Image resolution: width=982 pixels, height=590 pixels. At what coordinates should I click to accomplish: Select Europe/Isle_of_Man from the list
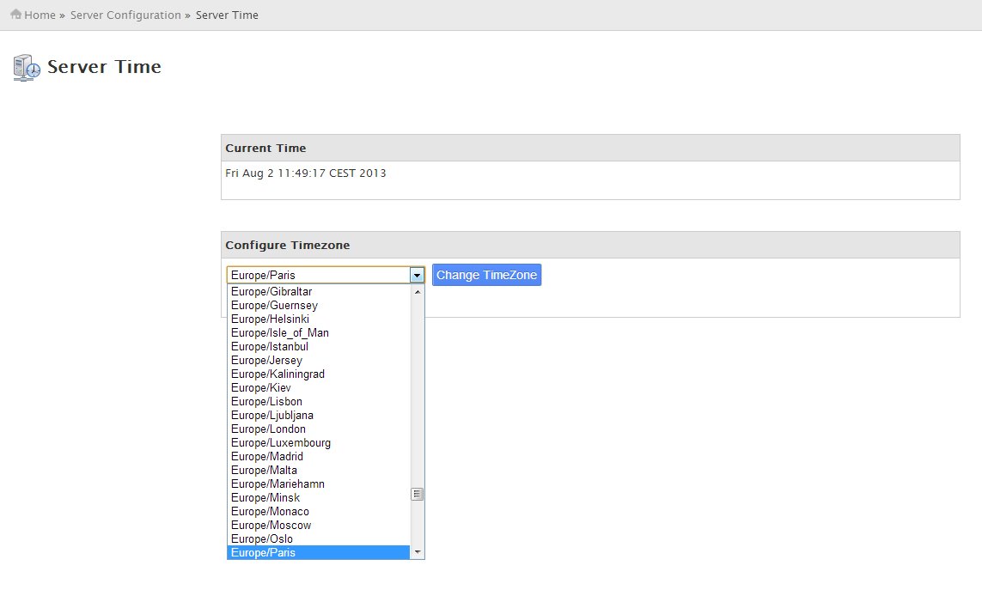tap(319, 332)
